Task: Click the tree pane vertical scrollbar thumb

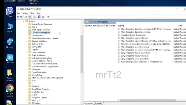Action: click(82, 54)
